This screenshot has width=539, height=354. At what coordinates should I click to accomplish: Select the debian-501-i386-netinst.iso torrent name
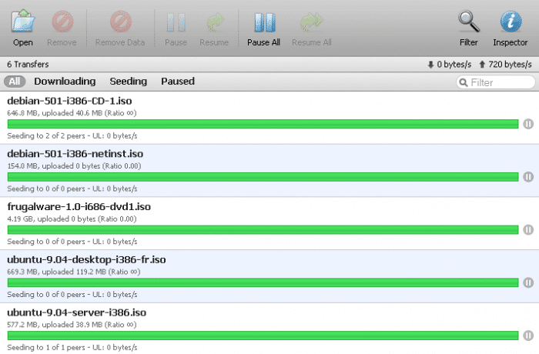[75, 154]
